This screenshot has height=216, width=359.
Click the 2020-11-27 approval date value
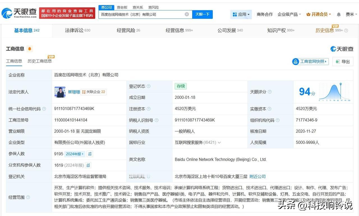tap(306, 131)
